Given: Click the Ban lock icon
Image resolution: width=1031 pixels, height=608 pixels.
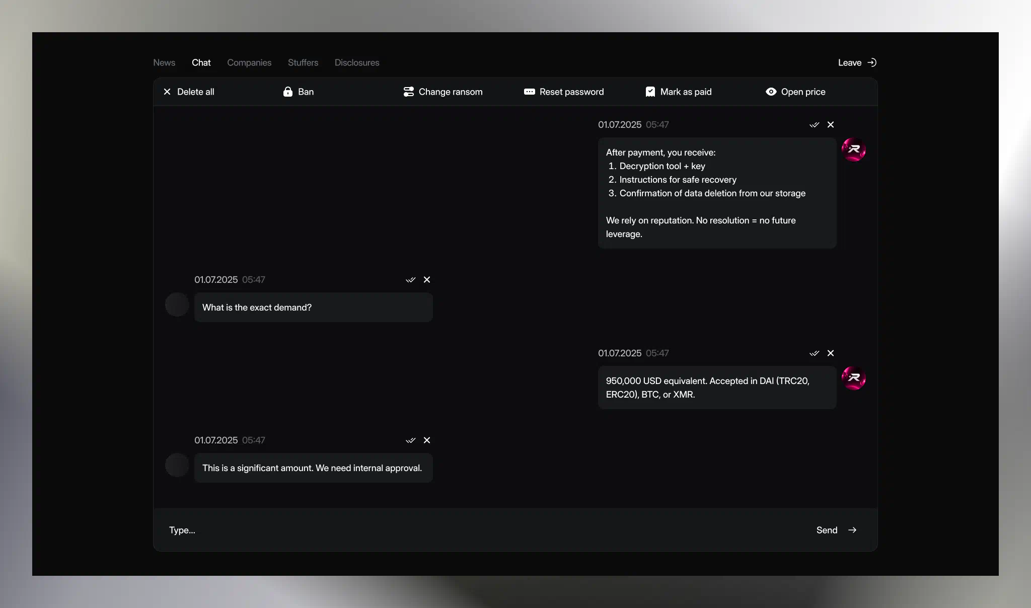Looking at the screenshot, I should (x=288, y=92).
